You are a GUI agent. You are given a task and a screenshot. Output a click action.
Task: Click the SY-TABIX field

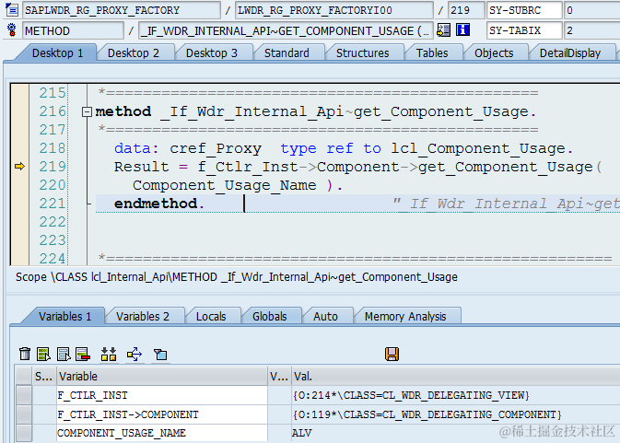(x=524, y=30)
